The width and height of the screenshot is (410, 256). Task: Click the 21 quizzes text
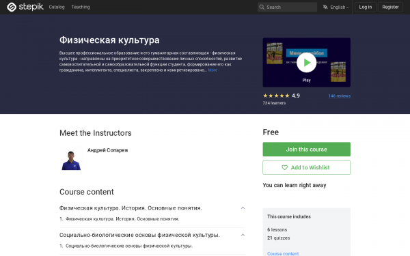pos(279,238)
